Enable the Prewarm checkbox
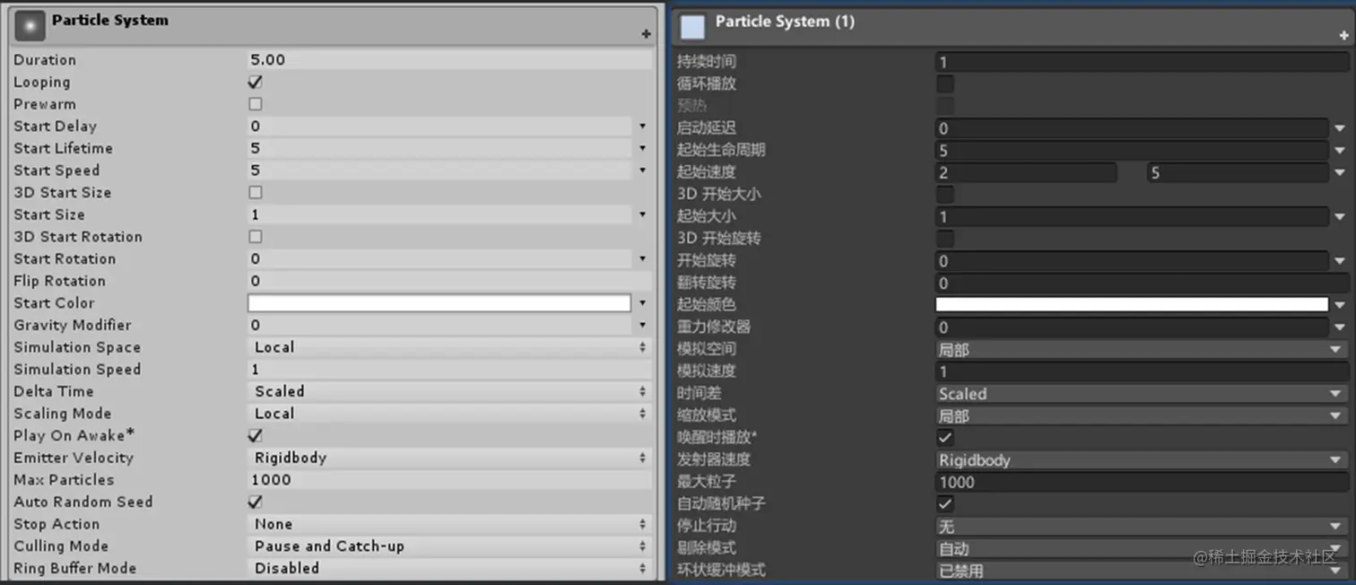The height and width of the screenshot is (585, 1356). [x=256, y=104]
